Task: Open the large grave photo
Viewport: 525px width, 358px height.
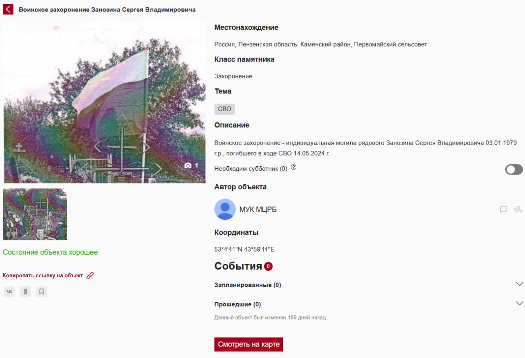Action: 104,102
